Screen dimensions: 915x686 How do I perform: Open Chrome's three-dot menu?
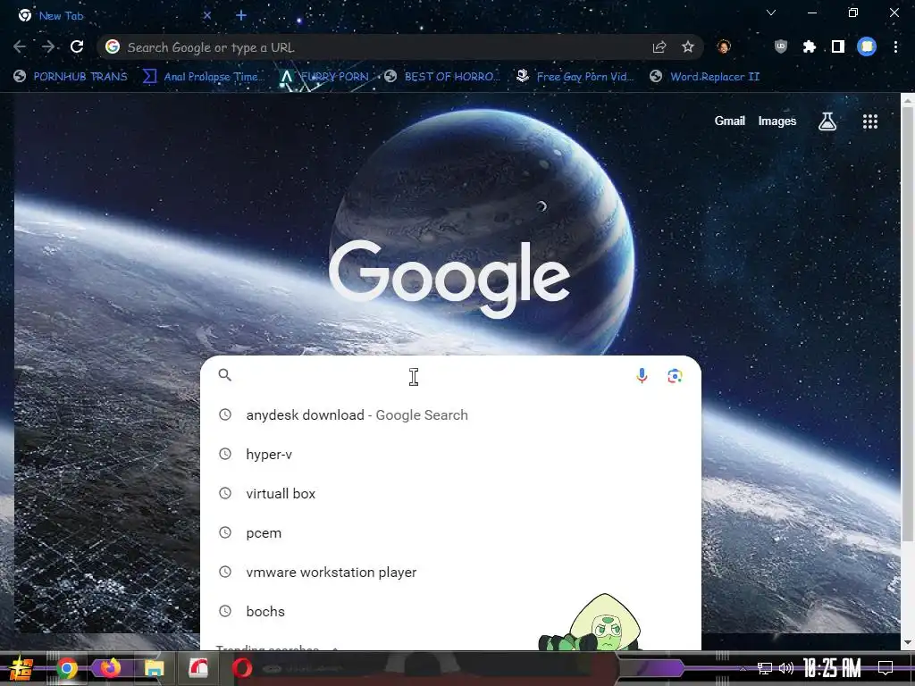(895, 46)
